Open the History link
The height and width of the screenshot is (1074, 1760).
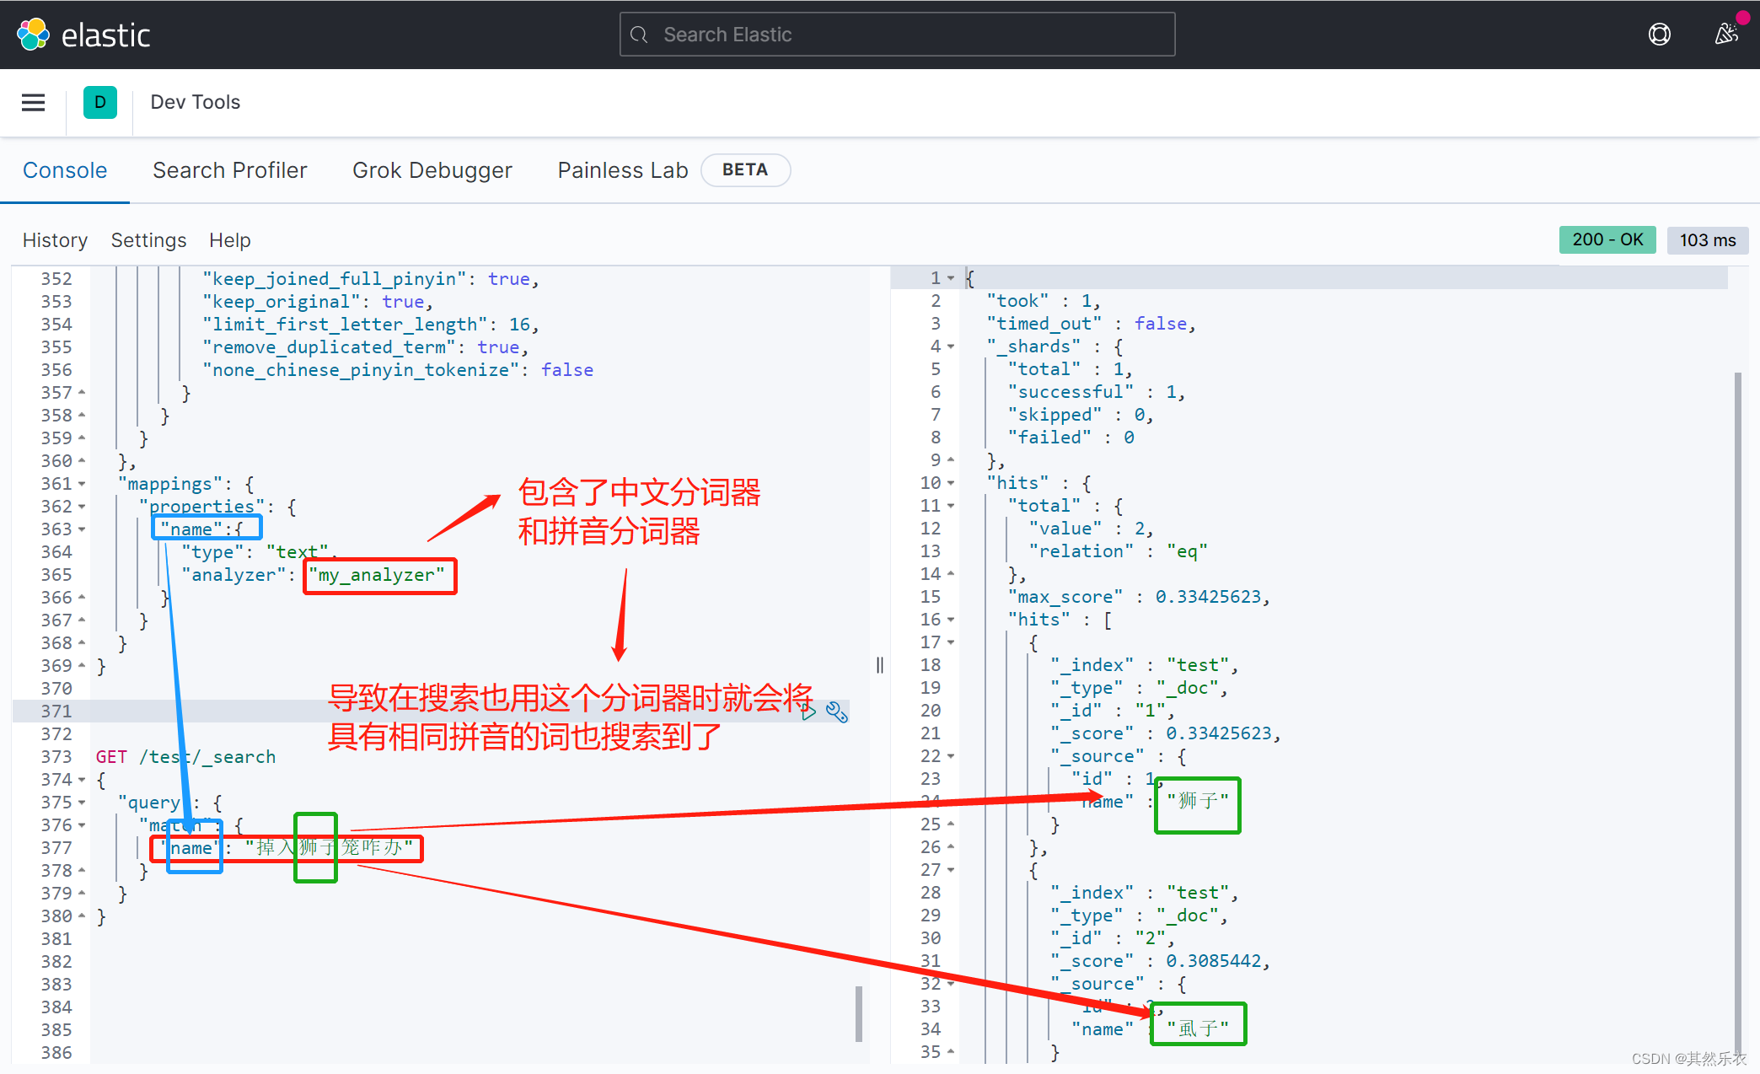click(55, 240)
